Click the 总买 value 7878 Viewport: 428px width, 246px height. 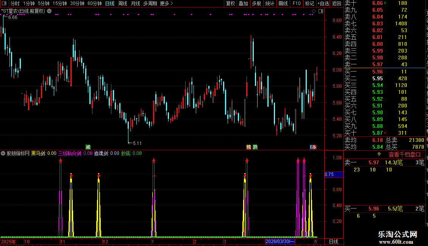coord(418,147)
